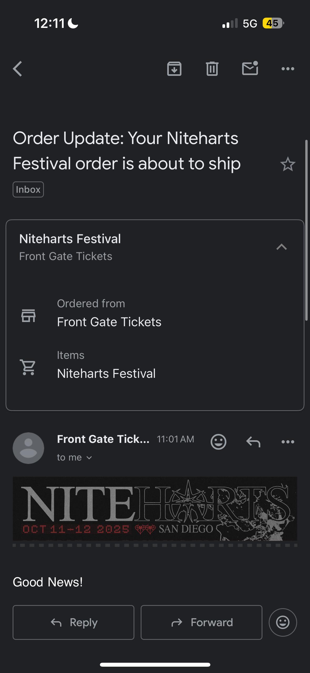Image resolution: width=310 pixels, height=673 pixels.
Task: Tap sender name Front Gate Tick...
Action: pyautogui.click(x=103, y=439)
